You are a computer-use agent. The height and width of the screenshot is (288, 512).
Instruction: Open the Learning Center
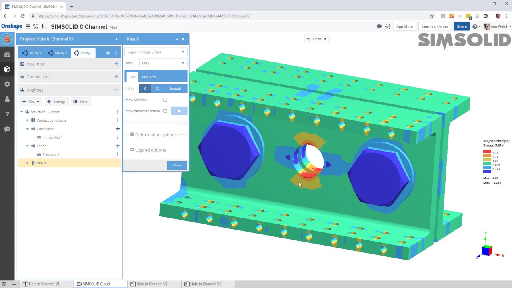coord(435,26)
